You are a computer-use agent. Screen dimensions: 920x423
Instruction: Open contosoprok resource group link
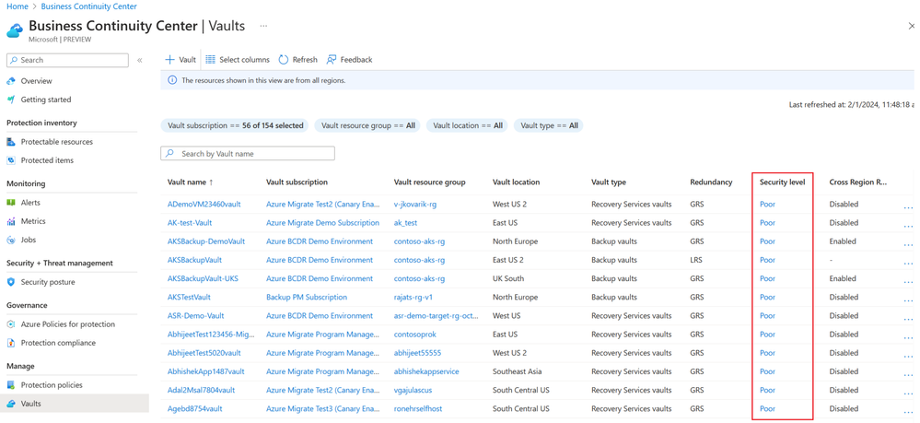[x=414, y=335]
